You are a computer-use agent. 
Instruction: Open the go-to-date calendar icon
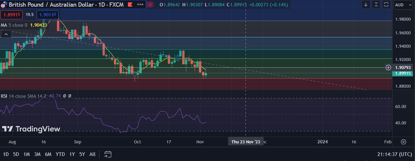(x=108, y=154)
